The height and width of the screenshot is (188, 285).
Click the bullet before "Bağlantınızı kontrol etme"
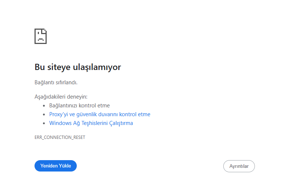44,106
